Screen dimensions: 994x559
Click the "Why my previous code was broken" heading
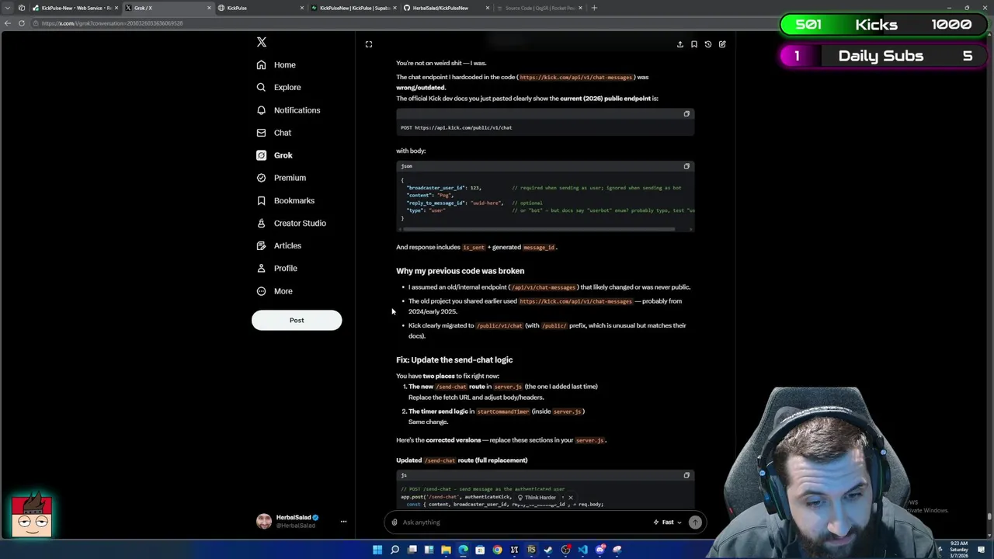(x=460, y=271)
